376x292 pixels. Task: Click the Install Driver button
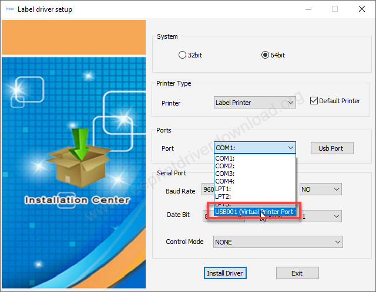[x=225, y=273]
